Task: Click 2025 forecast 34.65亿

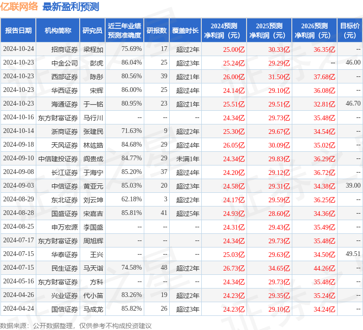Action: [279, 268]
